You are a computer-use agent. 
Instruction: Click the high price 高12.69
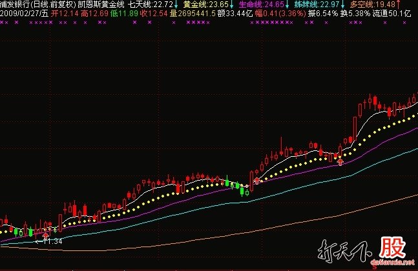pyautogui.click(x=94, y=14)
